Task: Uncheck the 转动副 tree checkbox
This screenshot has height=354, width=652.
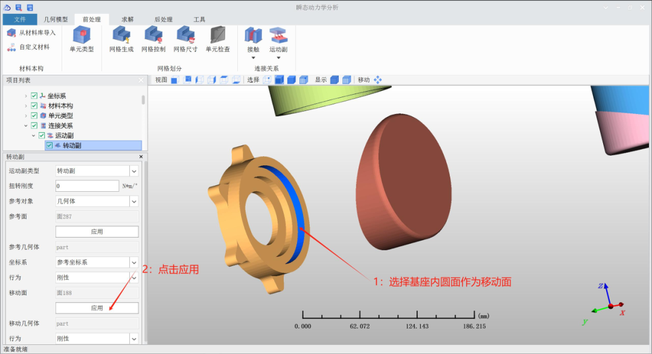Action: (50, 145)
